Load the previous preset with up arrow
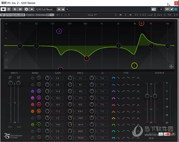Screen dimensions: 179x142 (x=59, y=9)
